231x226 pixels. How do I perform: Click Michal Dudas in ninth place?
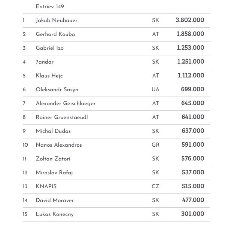pos(53,131)
